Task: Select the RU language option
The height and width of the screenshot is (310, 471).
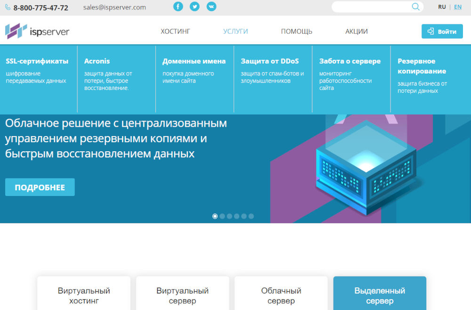Action: (x=442, y=7)
